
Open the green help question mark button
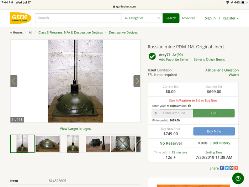[x=238, y=178]
